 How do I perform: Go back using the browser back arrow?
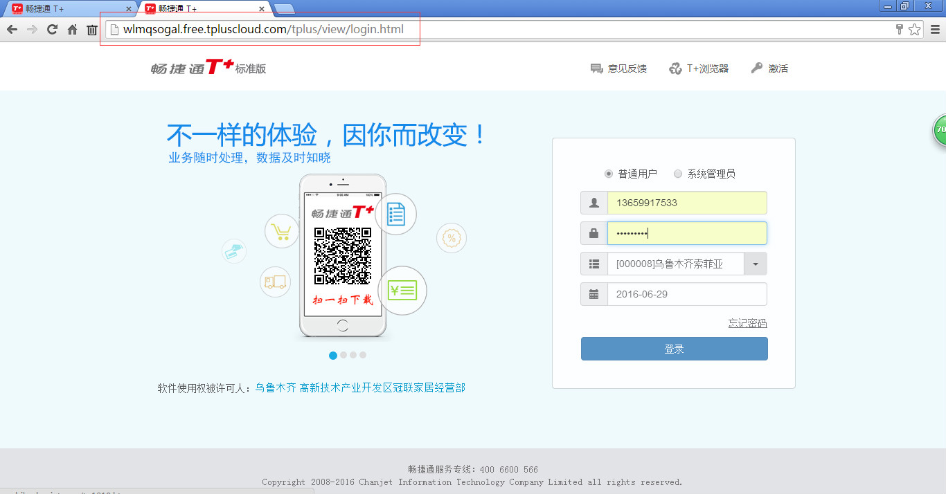coord(12,29)
